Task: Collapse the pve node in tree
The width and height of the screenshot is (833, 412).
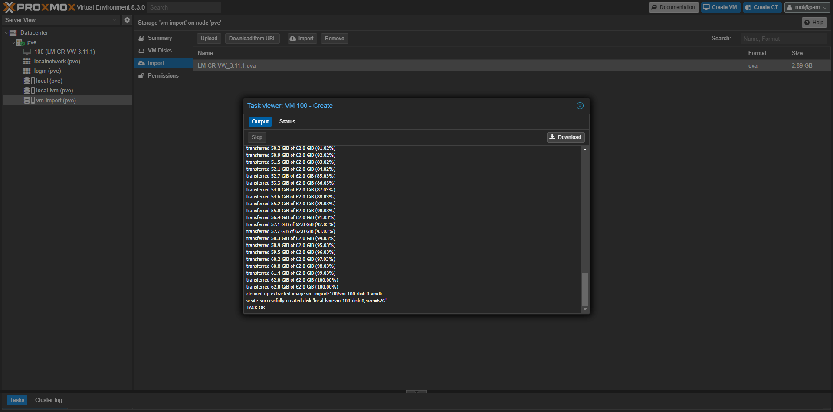Action: [x=13, y=42]
